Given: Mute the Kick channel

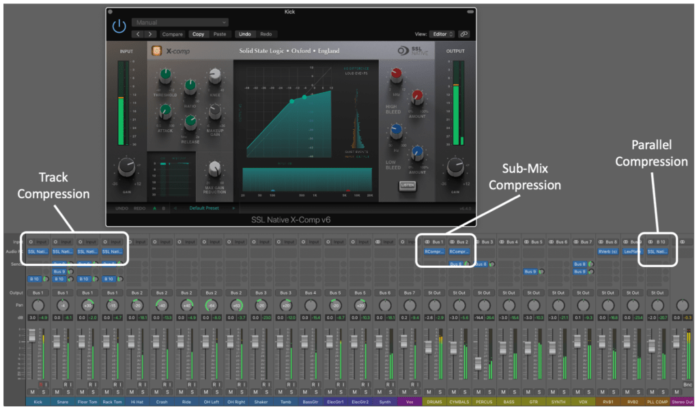Looking at the screenshot, I should pyautogui.click(x=33, y=391).
